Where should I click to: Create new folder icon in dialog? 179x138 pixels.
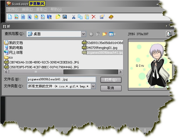(x=105, y=34)
